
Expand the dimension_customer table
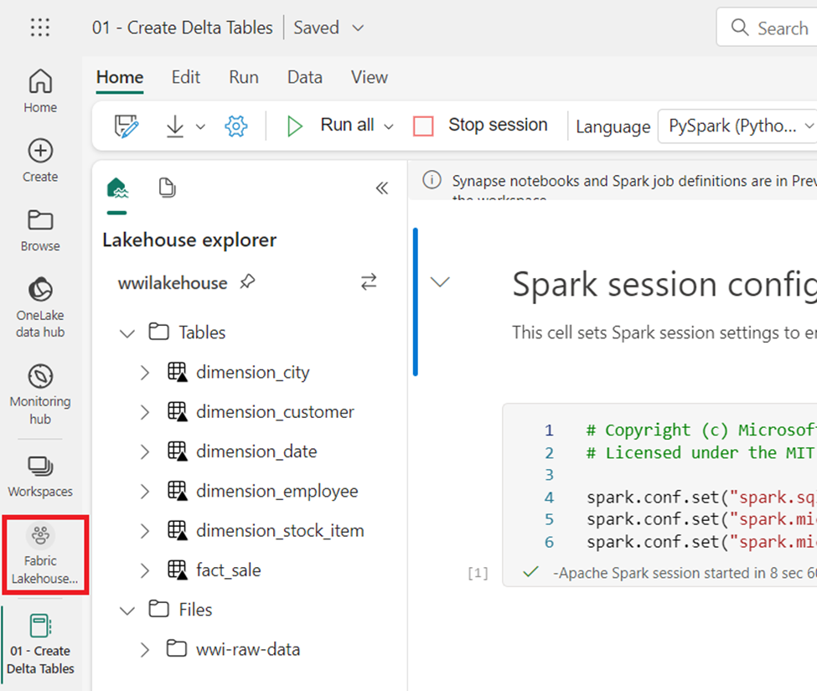145,412
